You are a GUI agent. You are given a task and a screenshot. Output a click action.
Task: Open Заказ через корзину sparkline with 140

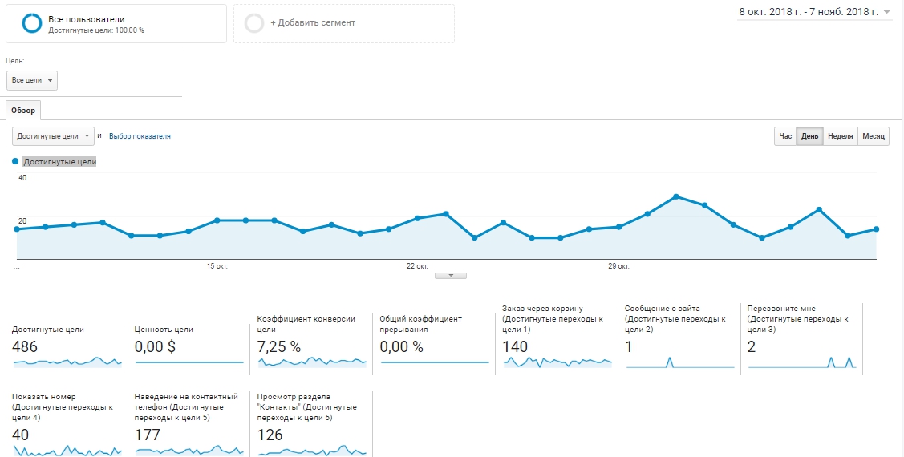pyautogui.click(x=557, y=362)
